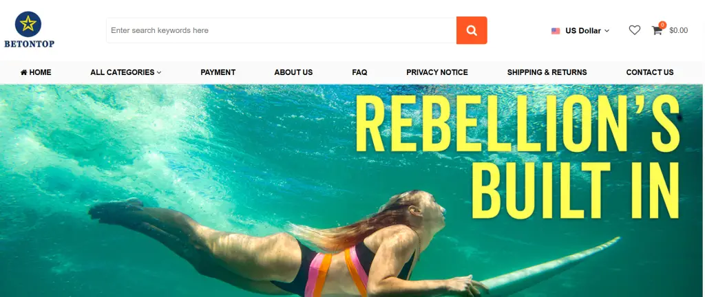The width and height of the screenshot is (705, 297).
Task: Click the house icon beside HOME
Action: tap(24, 72)
